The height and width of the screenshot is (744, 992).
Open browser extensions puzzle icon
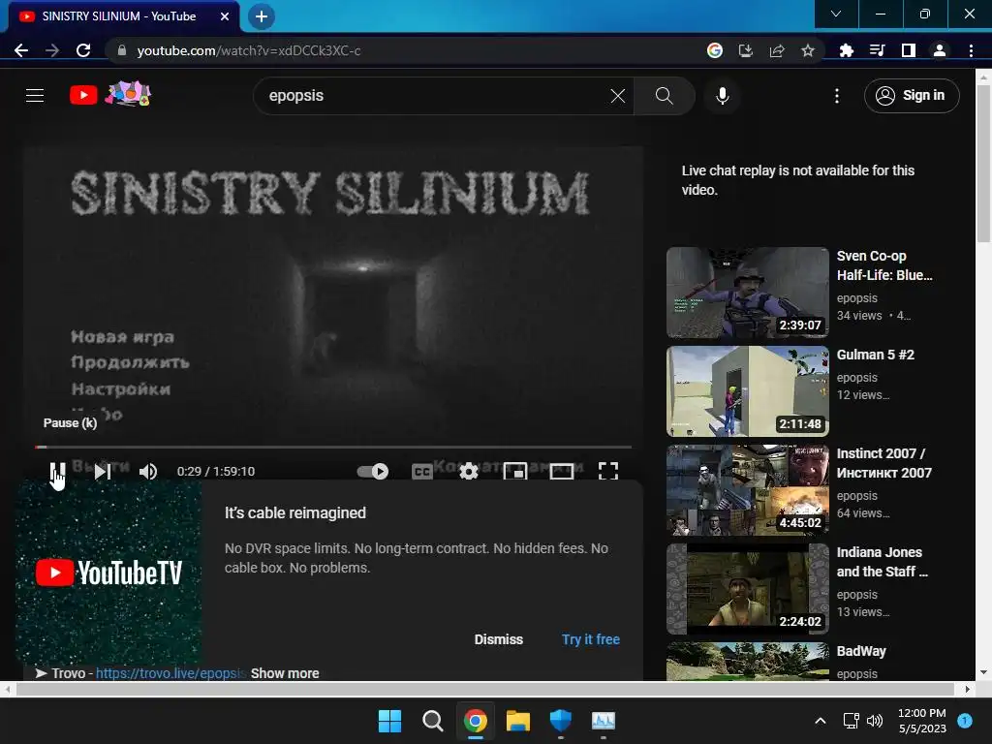point(847,50)
